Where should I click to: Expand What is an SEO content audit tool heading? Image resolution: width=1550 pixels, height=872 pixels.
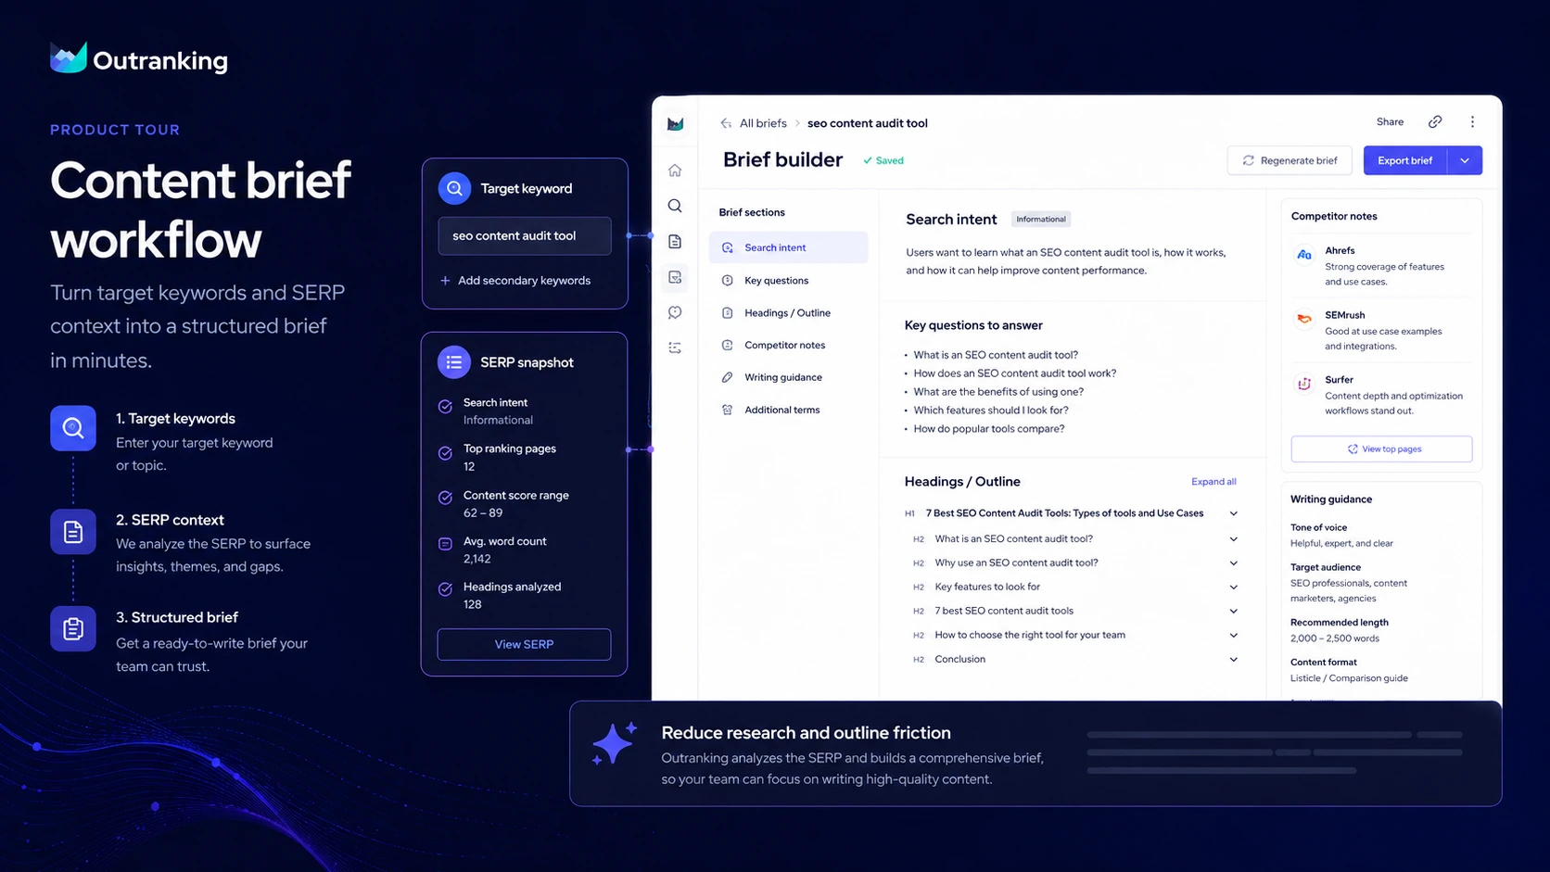tap(1233, 539)
